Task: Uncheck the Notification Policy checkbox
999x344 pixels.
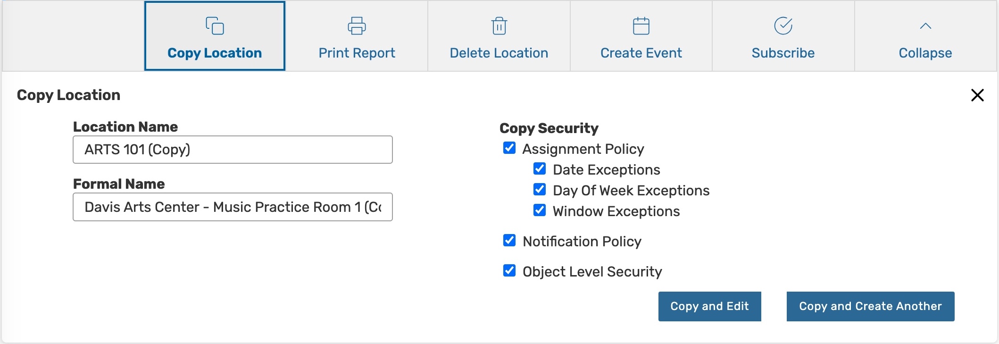Action: coord(509,241)
